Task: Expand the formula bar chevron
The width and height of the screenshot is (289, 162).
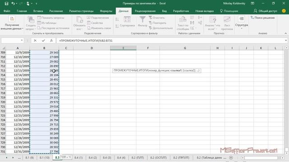Action: pos(286,40)
